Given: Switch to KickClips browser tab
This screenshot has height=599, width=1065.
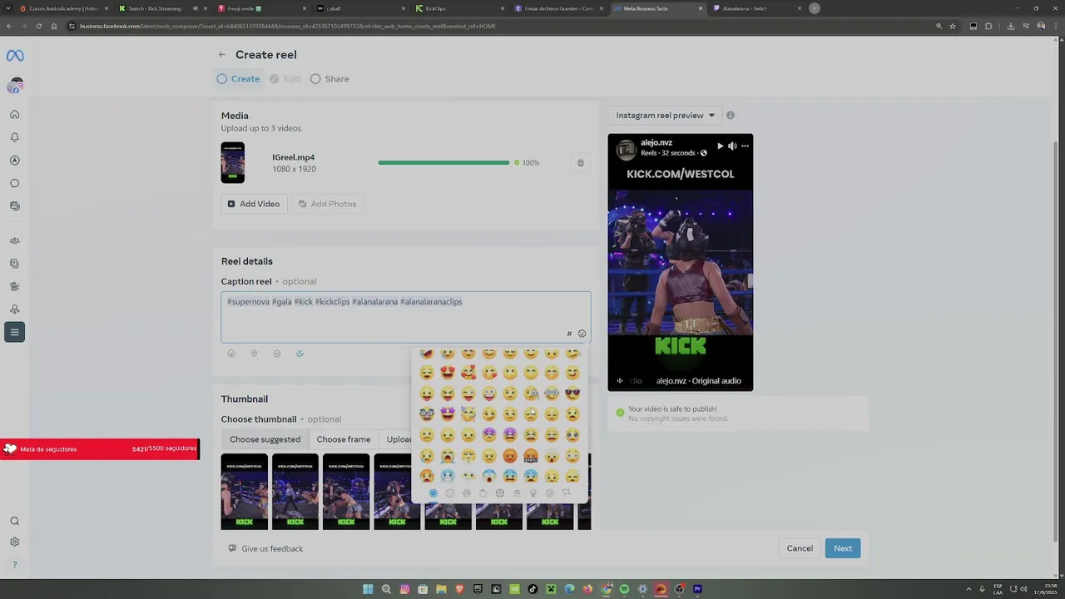Looking at the screenshot, I should point(458,8).
